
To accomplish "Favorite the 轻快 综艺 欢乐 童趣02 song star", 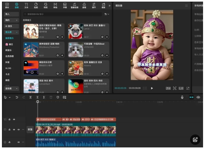I will [103, 37].
